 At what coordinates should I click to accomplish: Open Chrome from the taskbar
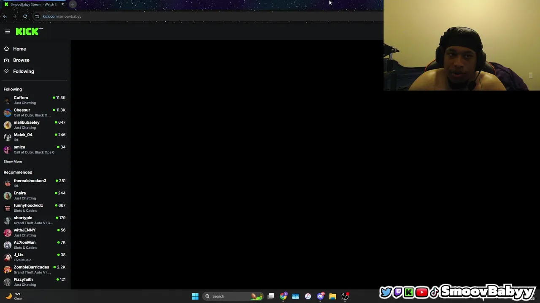283,296
